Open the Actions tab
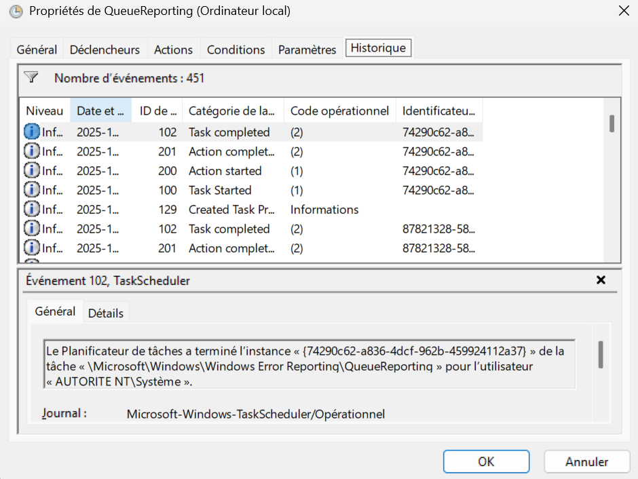Viewport: 638px width, 479px height. click(x=173, y=50)
